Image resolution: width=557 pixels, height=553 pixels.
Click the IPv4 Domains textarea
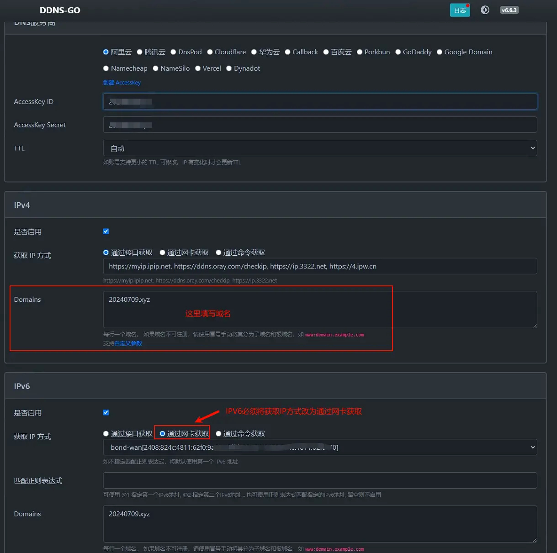pyautogui.click(x=320, y=309)
